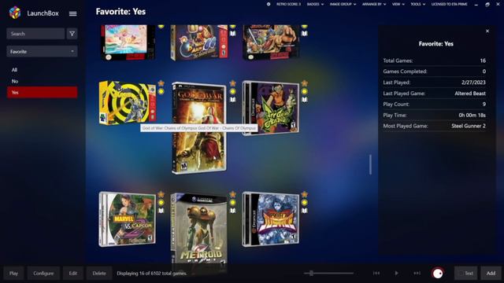Click the Retro Score label in the top bar
This screenshot has height=283, width=504.
point(288,4)
